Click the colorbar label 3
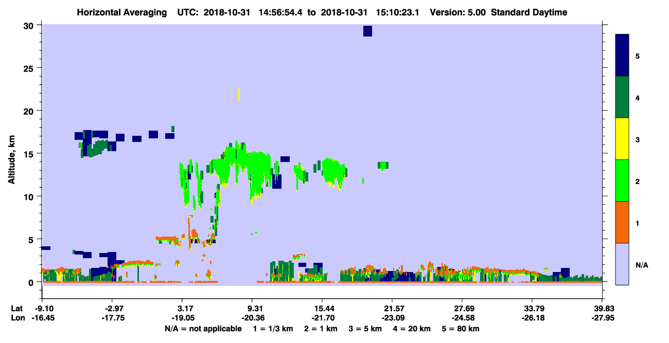 click(x=638, y=139)
